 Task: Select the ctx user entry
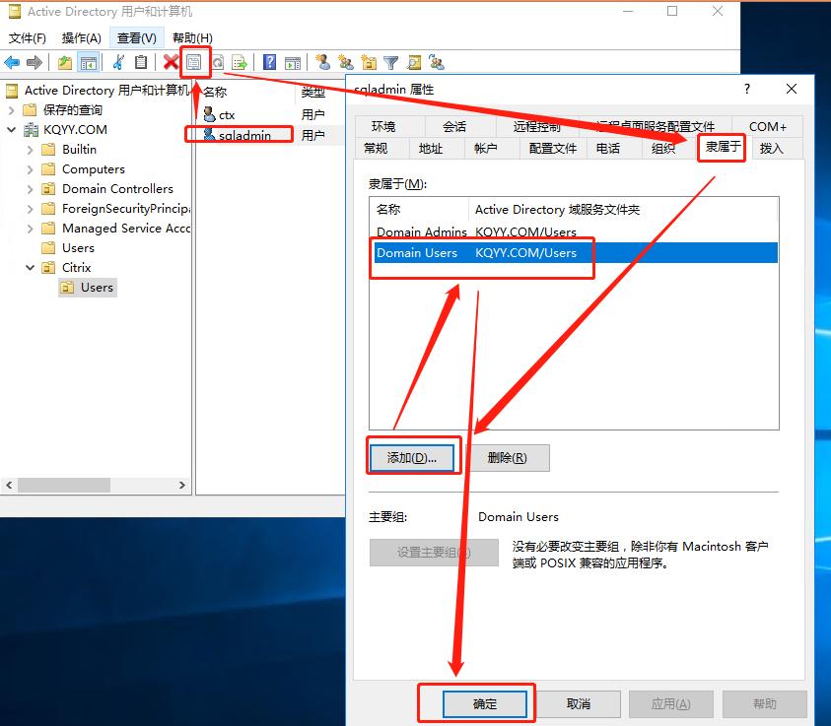pos(226,115)
